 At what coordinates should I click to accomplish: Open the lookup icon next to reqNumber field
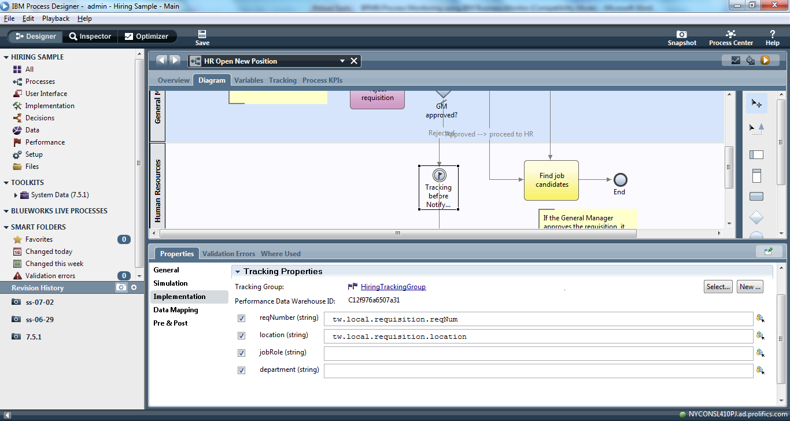[x=761, y=319]
